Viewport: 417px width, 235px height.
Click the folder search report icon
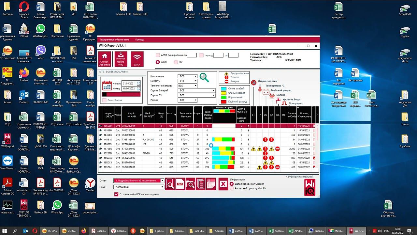(x=190, y=184)
